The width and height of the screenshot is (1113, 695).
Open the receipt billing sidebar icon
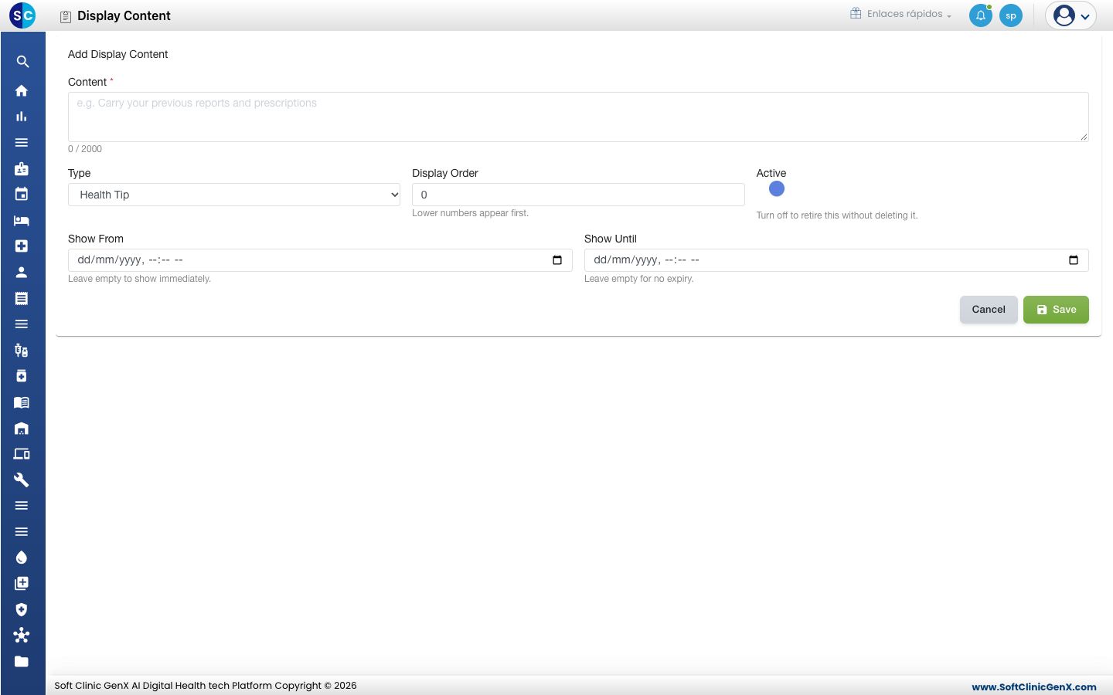point(22,298)
